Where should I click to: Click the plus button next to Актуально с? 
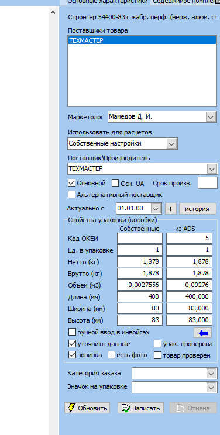coord(171,209)
